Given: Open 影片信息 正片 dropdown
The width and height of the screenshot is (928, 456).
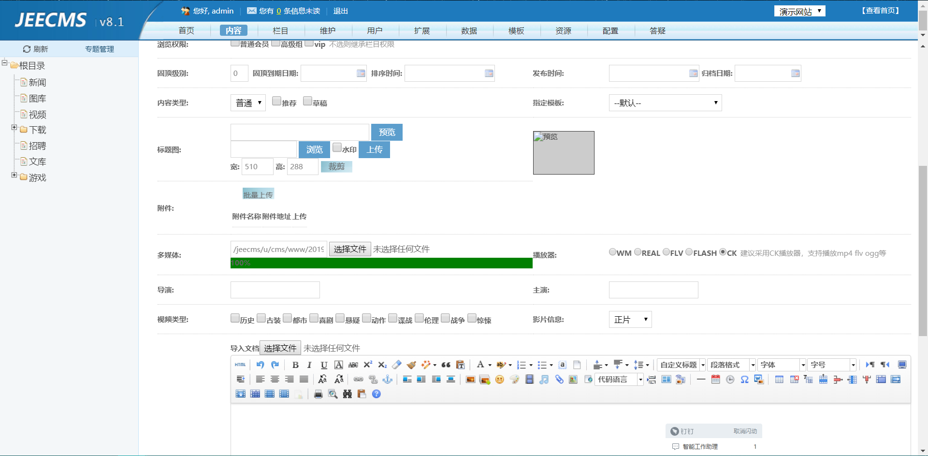Looking at the screenshot, I should (630, 320).
